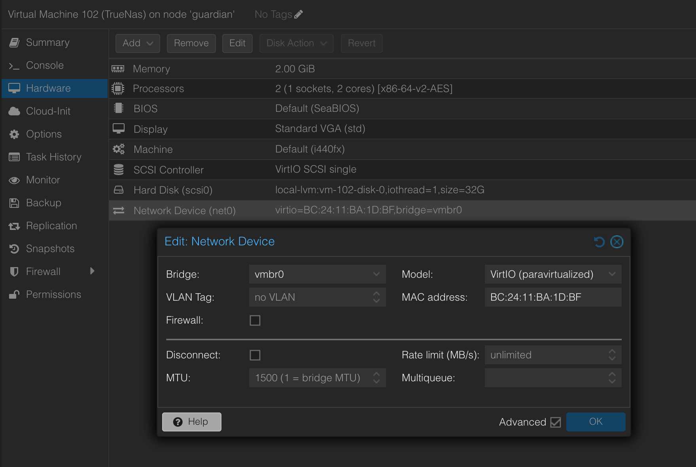Select the virtio=BC:24:11:BA:1D:BF network value
696x467 pixels.
click(369, 210)
